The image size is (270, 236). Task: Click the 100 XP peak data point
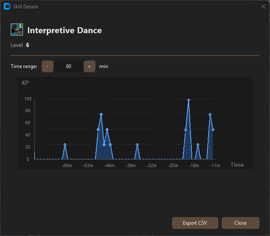click(189, 100)
